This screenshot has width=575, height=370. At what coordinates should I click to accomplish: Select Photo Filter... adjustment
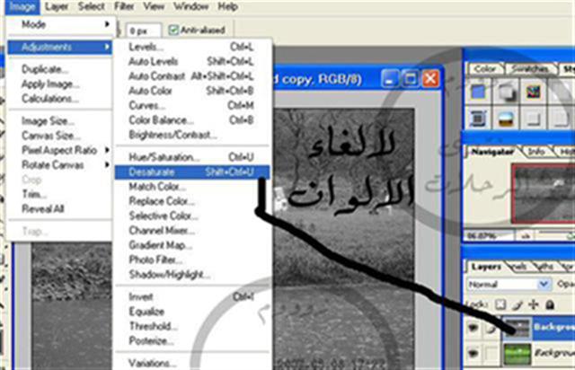192,260
